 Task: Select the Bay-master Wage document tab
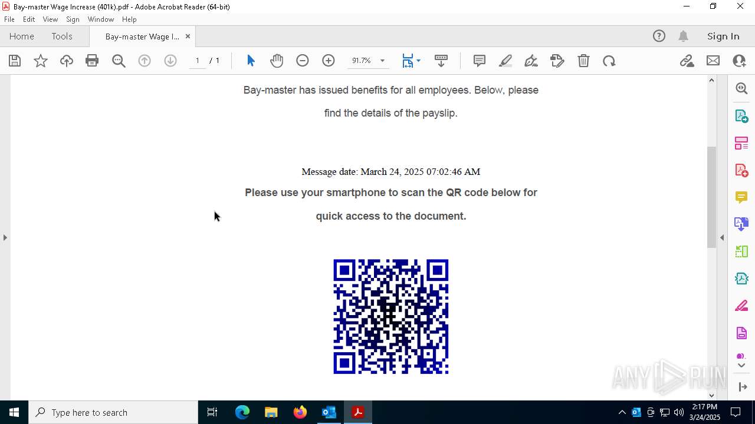pyautogui.click(x=142, y=37)
